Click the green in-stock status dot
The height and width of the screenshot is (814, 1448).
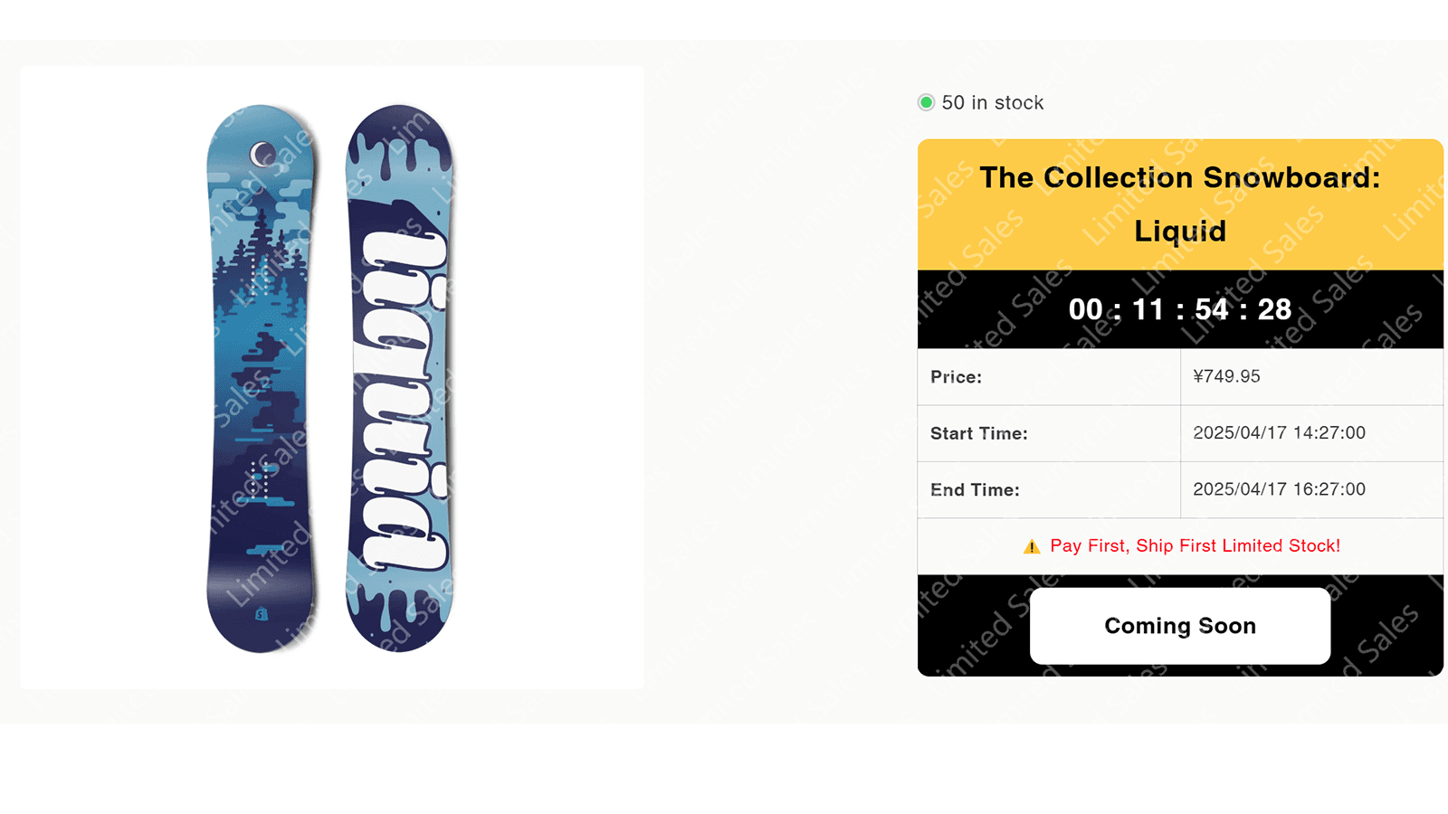926,102
